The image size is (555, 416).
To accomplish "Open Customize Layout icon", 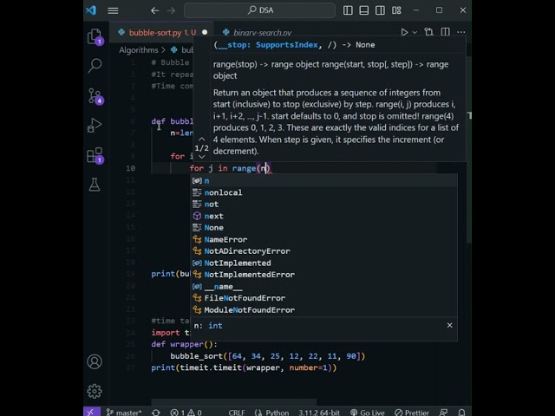I will tap(396, 10).
